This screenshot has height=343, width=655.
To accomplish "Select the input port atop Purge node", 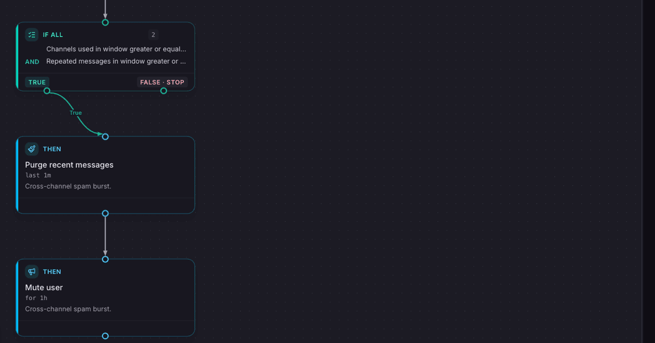I will coord(105,137).
